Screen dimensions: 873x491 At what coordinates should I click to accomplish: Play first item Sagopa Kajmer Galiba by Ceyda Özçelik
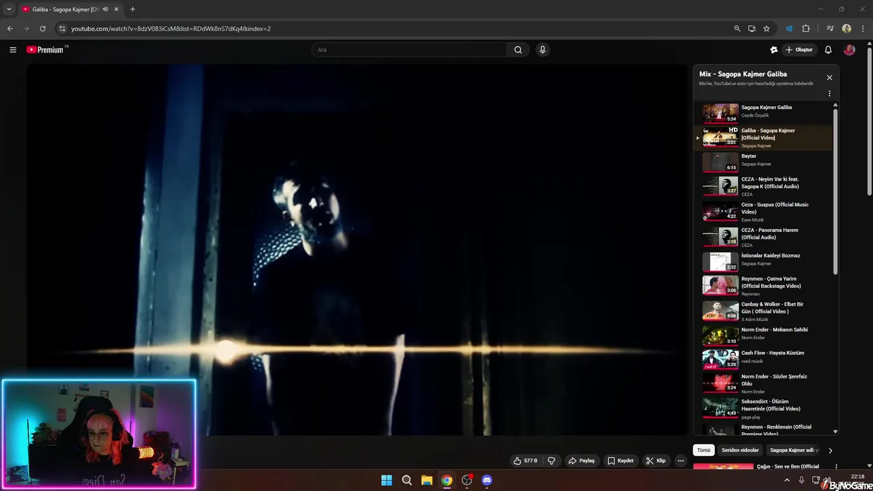[x=763, y=113]
